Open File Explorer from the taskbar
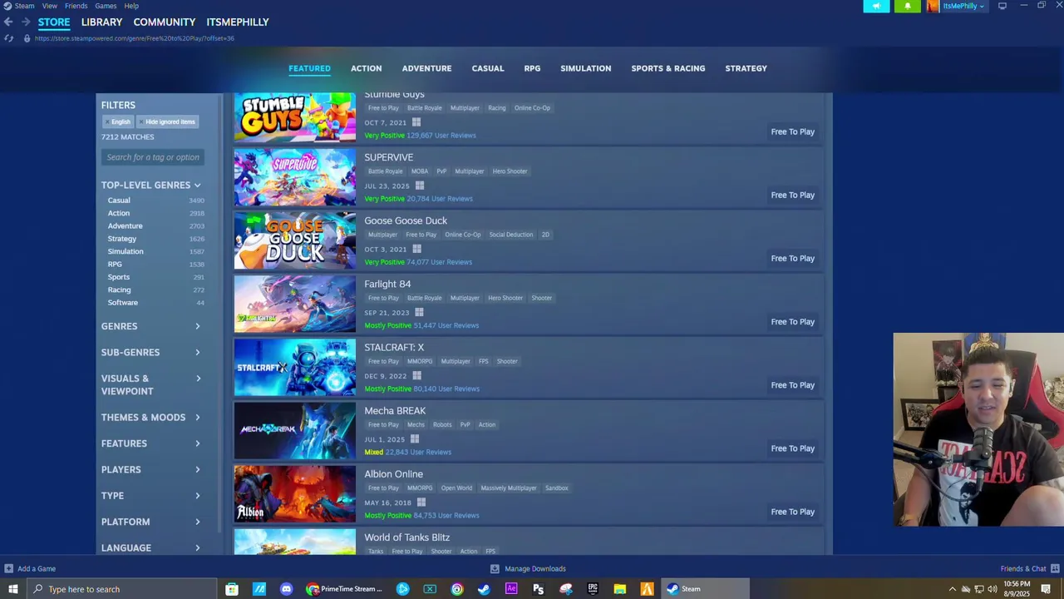Image resolution: width=1064 pixels, height=599 pixels. (620, 589)
